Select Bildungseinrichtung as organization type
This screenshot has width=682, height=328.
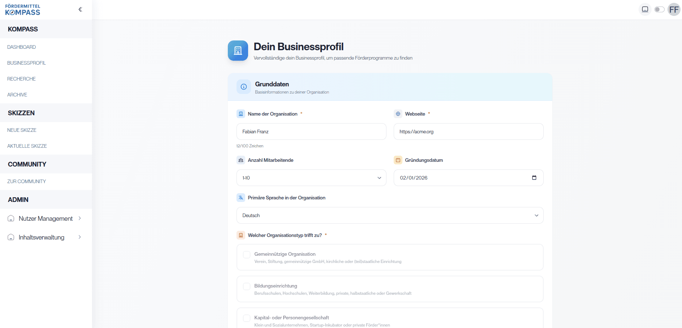(247, 286)
